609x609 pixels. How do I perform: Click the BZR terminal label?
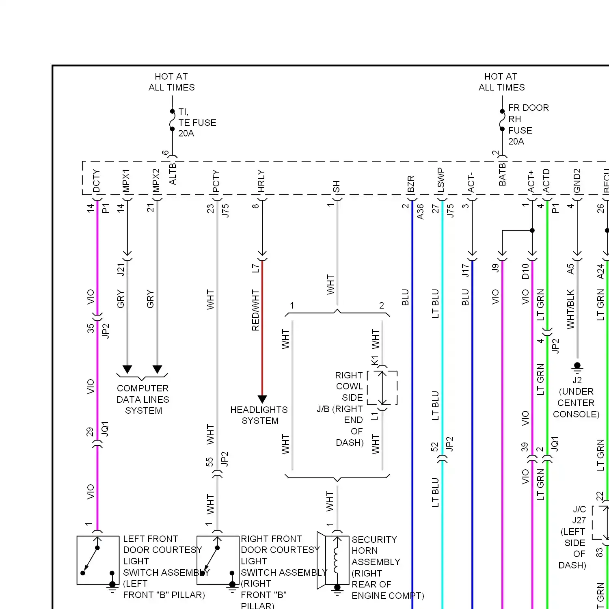pos(411,184)
